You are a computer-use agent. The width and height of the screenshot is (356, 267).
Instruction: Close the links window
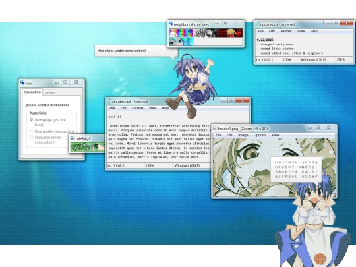click(76, 82)
